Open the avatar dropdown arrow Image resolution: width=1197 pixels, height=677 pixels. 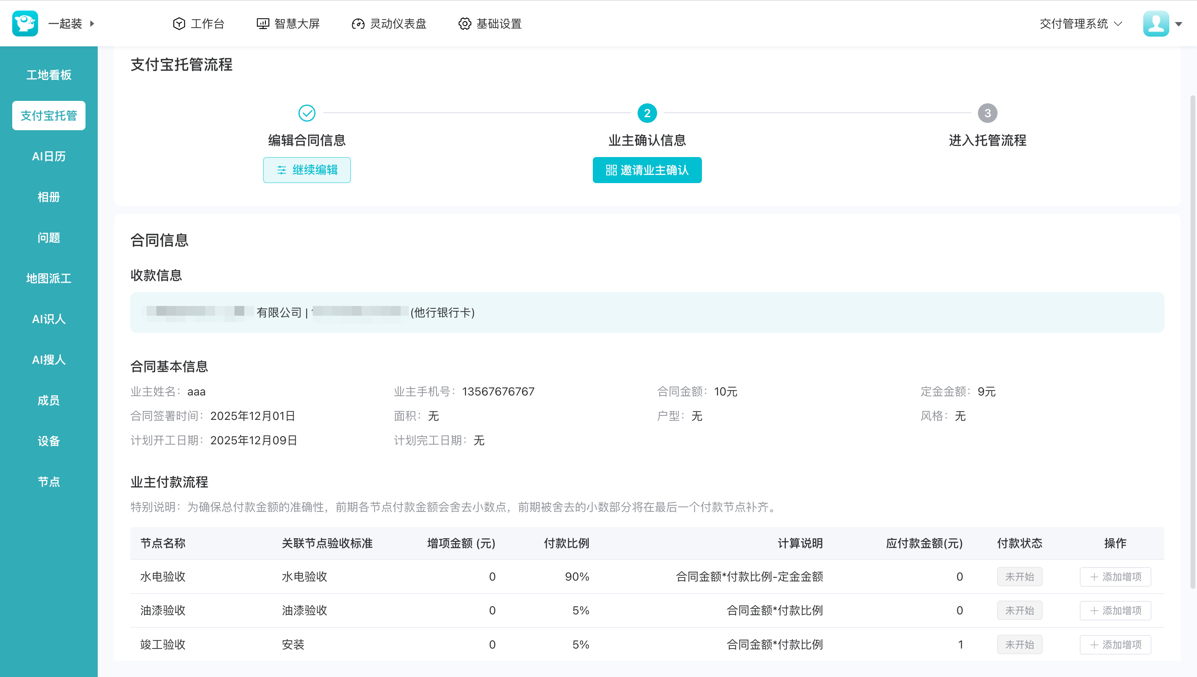(1178, 24)
